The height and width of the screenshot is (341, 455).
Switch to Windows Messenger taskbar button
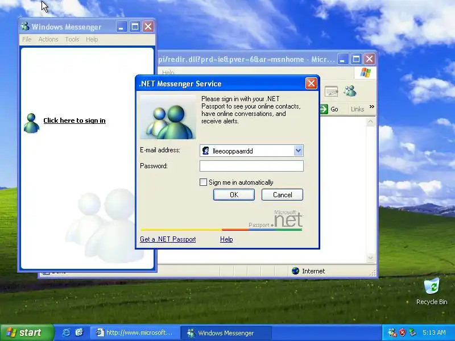click(226, 332)
